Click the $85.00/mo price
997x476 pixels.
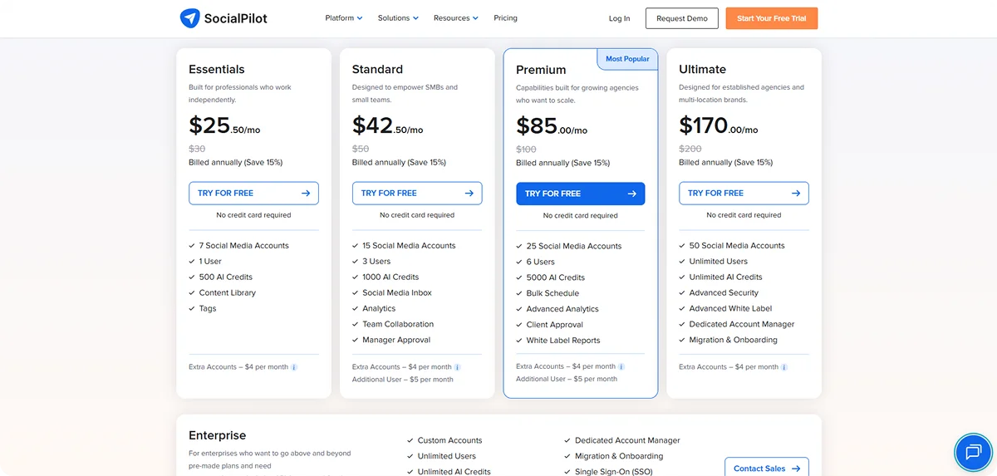[552, 126]
